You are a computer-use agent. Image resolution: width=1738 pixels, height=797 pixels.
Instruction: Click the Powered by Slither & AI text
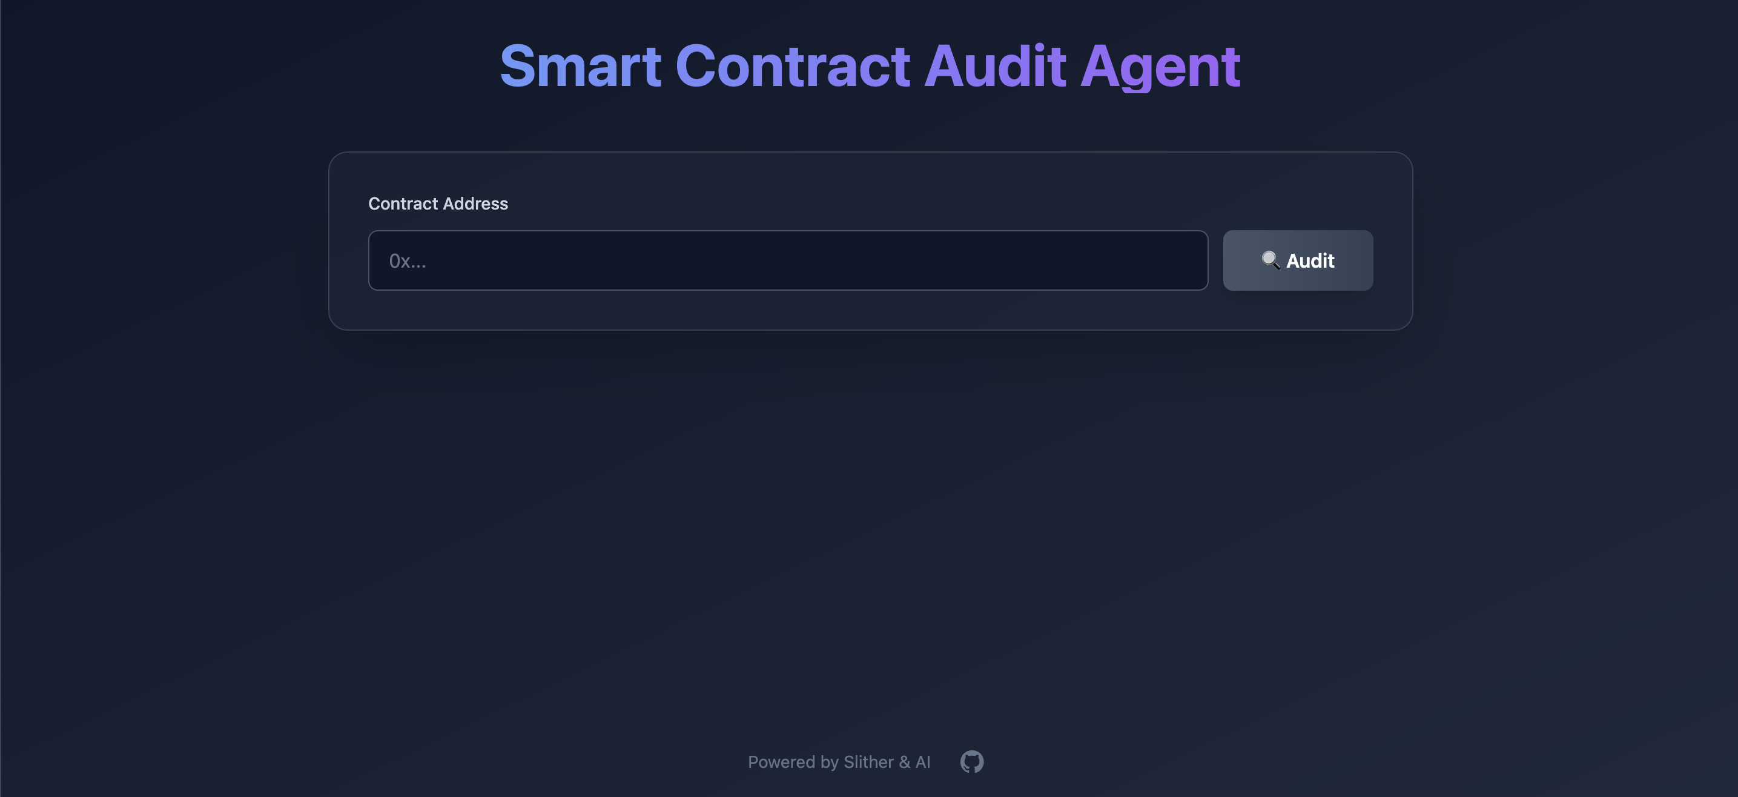point(839,762)
